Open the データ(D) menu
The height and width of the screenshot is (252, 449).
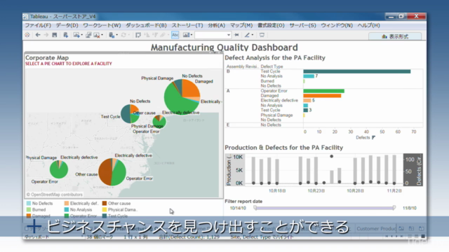(67, 25)
